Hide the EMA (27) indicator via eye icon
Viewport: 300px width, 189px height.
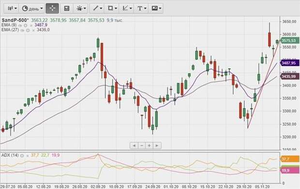click(22, 30)
